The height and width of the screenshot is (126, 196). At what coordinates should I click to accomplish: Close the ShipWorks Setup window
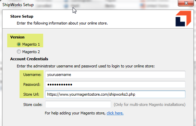[x=186, y=3]
